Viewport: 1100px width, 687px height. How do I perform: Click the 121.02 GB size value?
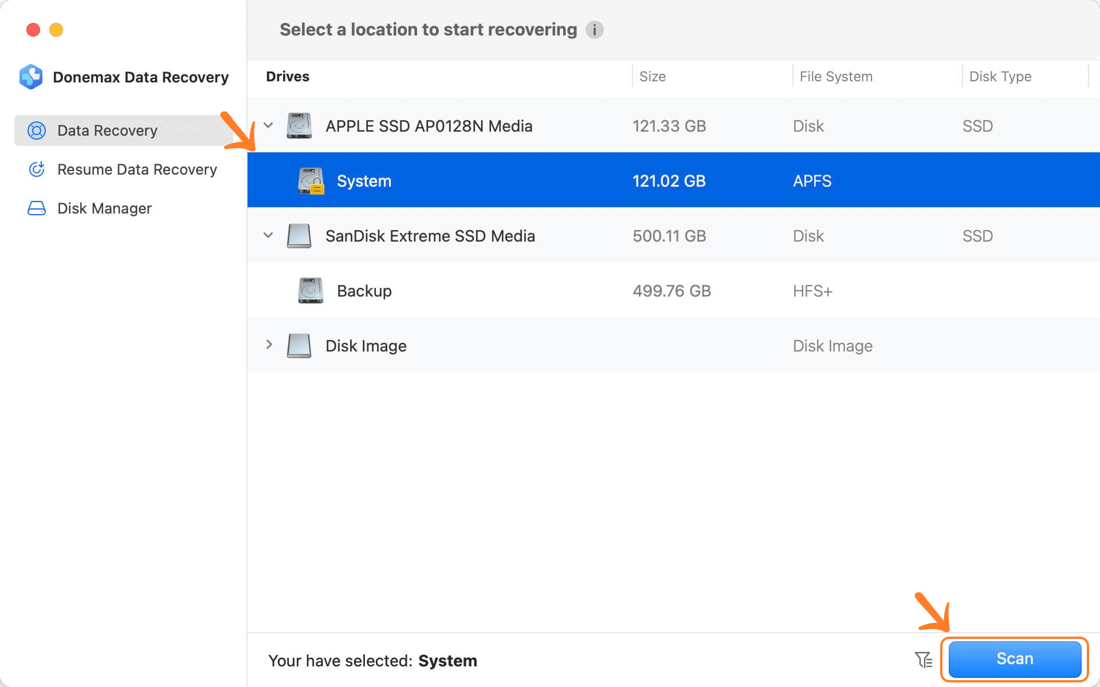pos(669,181)
